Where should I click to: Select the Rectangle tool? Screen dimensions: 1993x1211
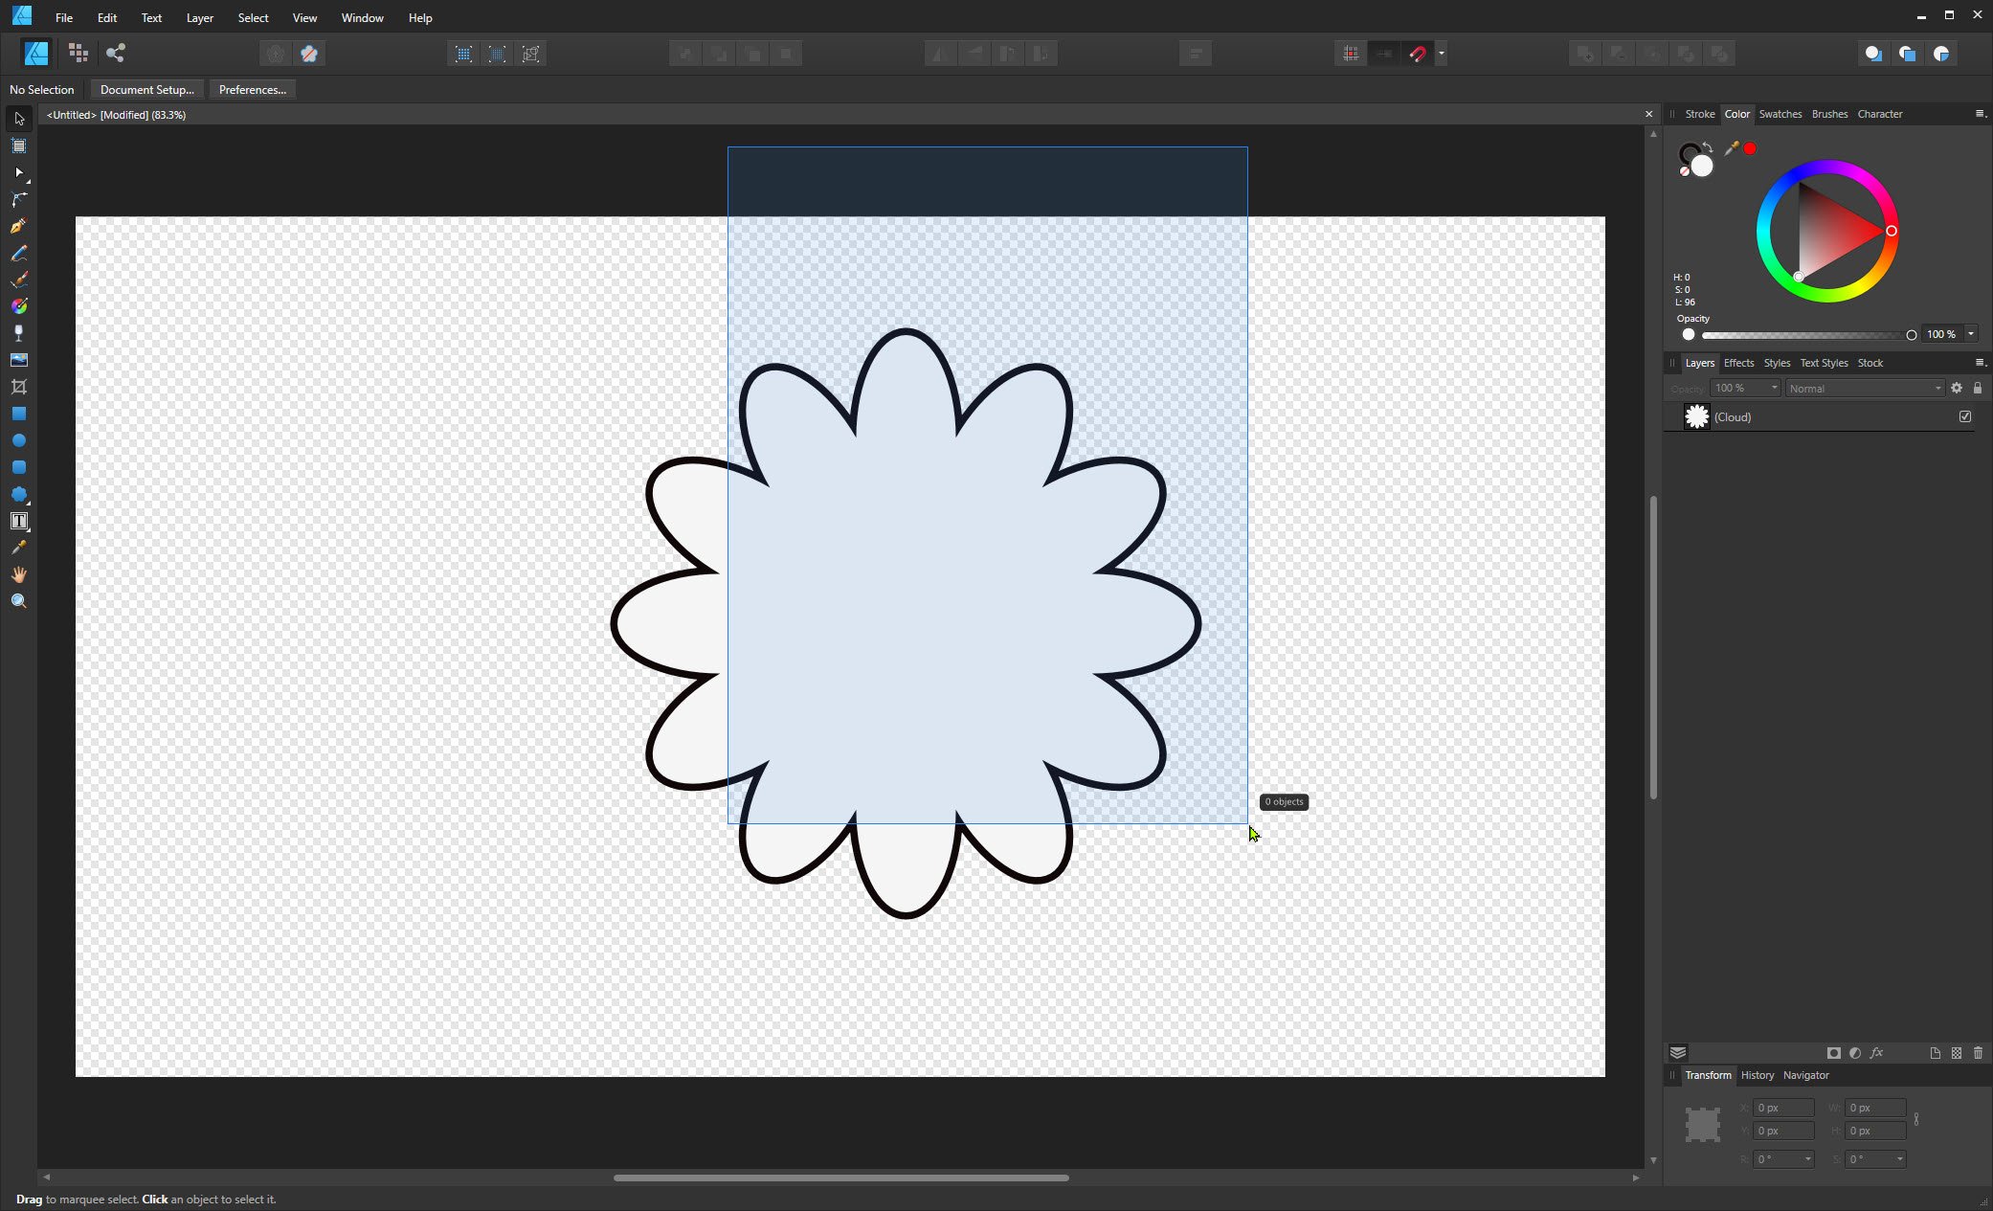19,414
